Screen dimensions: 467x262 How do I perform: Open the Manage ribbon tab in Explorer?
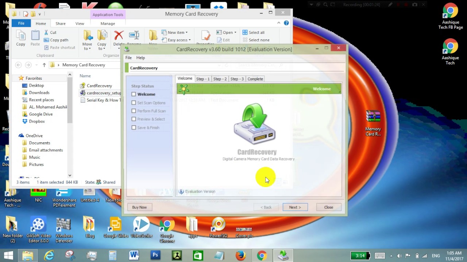coord(108,24)
